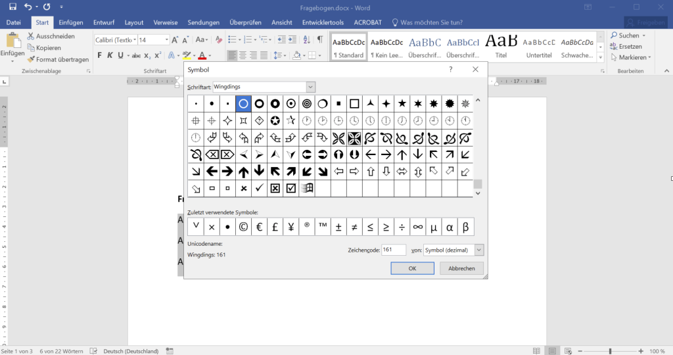The height and width of the screenshot is (355, 673).
Task: Pick the circled star symbol
Action: point(275,120)
